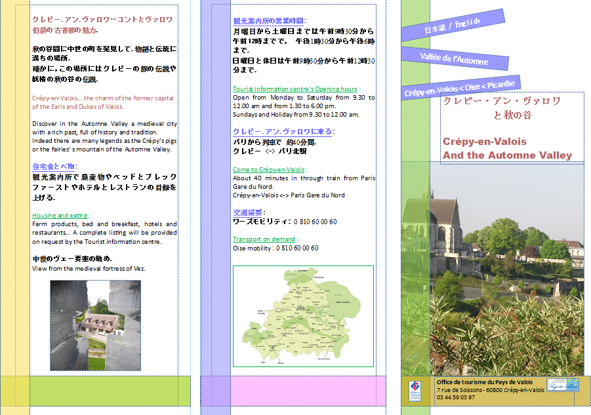Click the 'Housing and eating' underlined heading

click(x=59, y=215)
